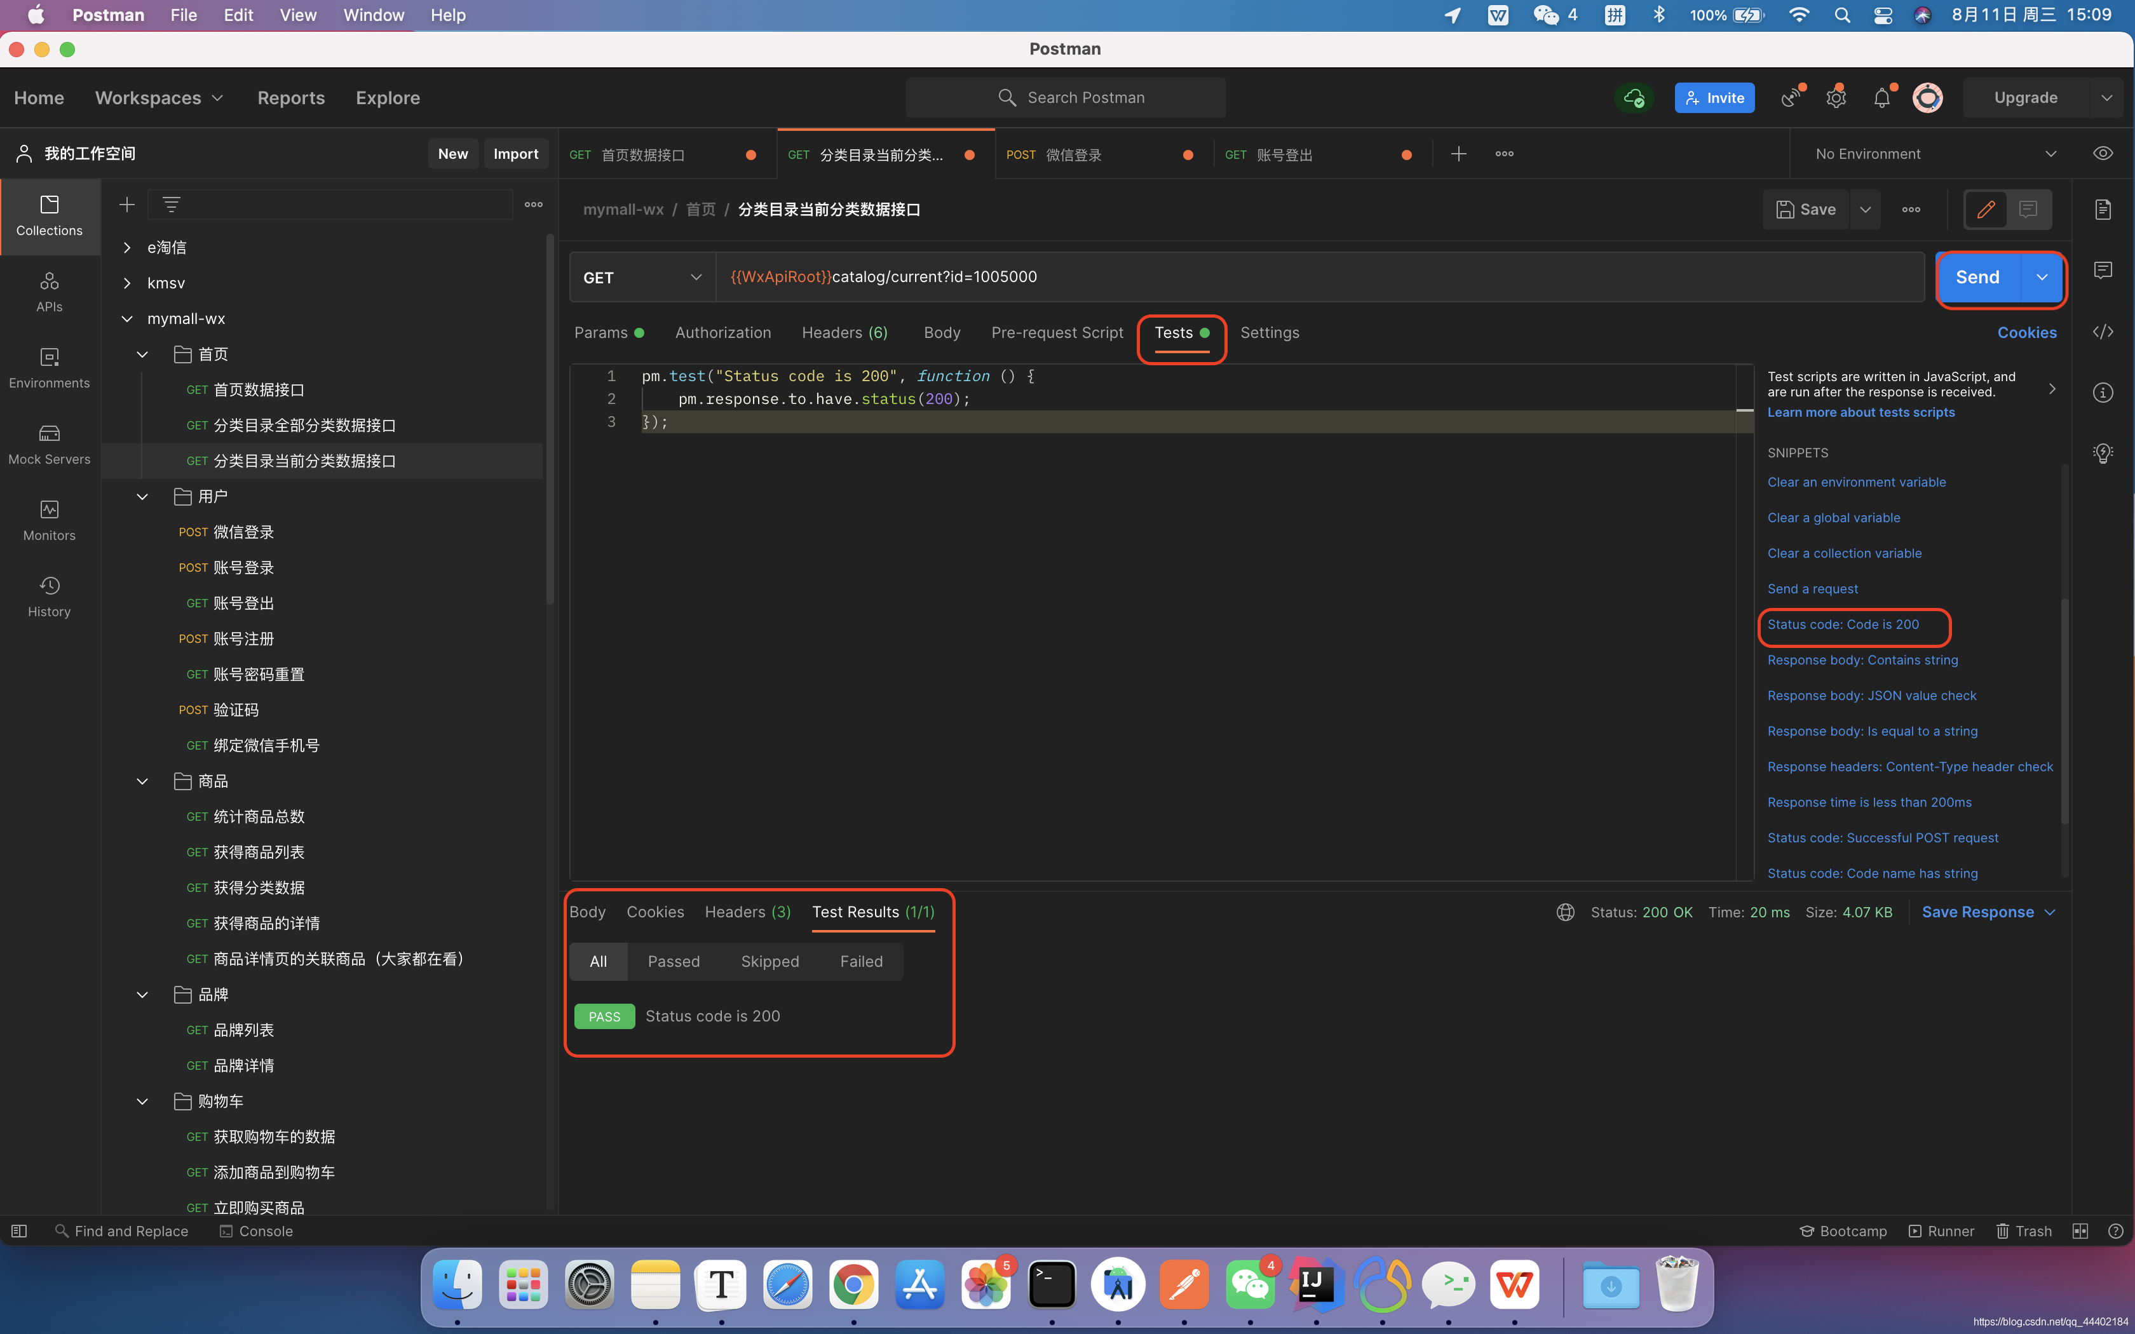The image size is (2135, 1334).
Task: Expand the kmsv collection
Action: point(127,283)
